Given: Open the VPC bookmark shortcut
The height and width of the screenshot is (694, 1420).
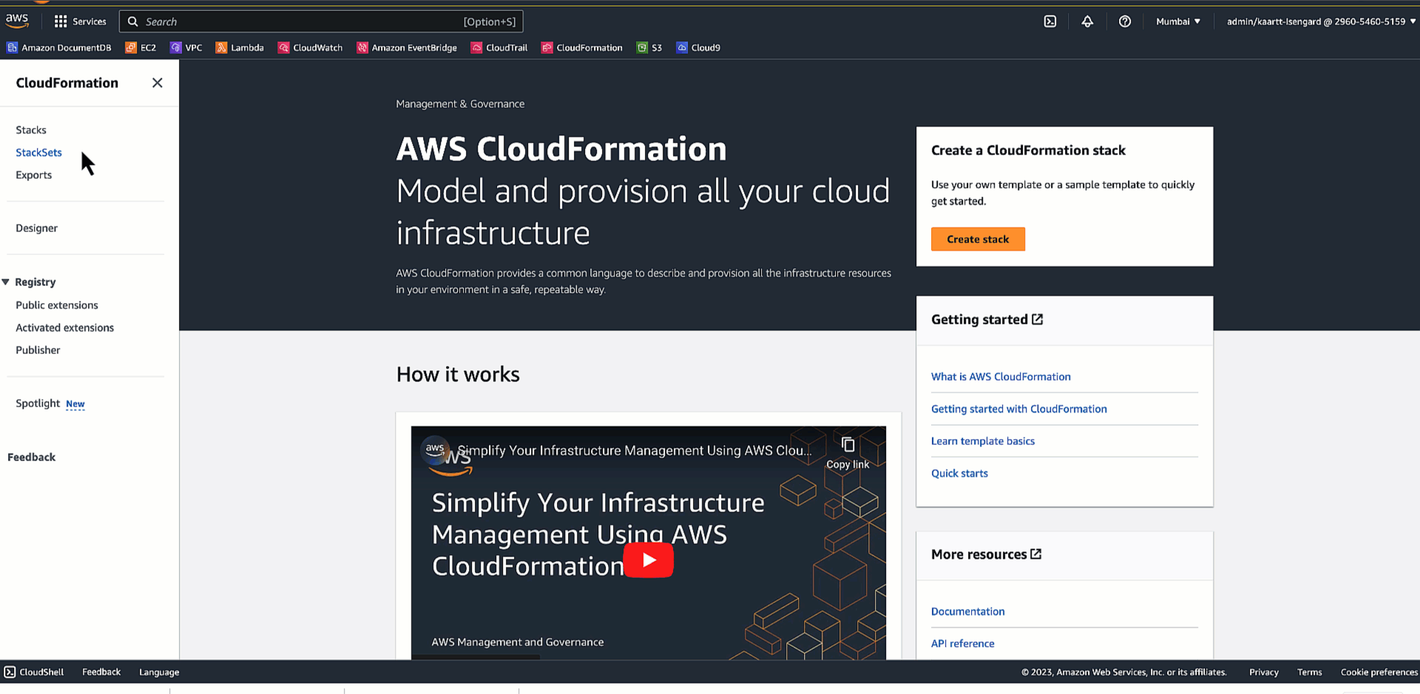Looking at the screenshot, I should pyautogui.click(x=186, y=47).
